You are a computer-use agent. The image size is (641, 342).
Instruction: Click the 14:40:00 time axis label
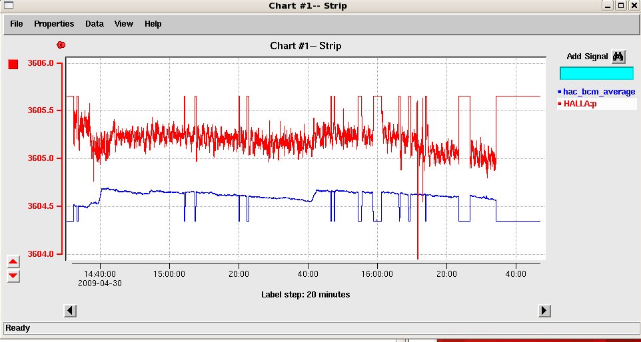tap(100, 274)
